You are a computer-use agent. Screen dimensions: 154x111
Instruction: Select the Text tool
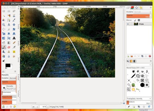click(14, 38)
